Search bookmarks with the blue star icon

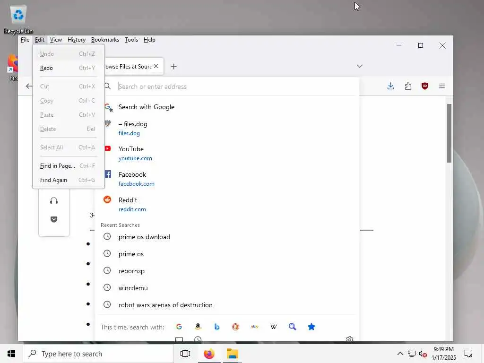(x=311, y=327)
